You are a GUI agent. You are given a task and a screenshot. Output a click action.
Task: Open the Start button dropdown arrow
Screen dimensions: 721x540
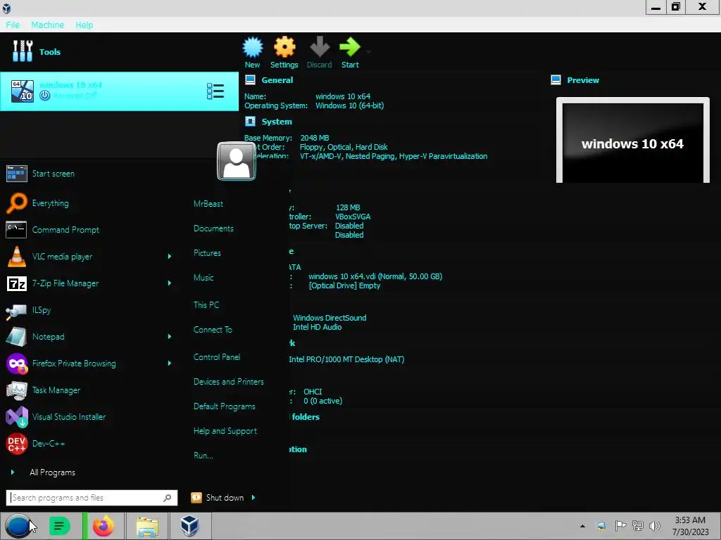click(369, 52)
